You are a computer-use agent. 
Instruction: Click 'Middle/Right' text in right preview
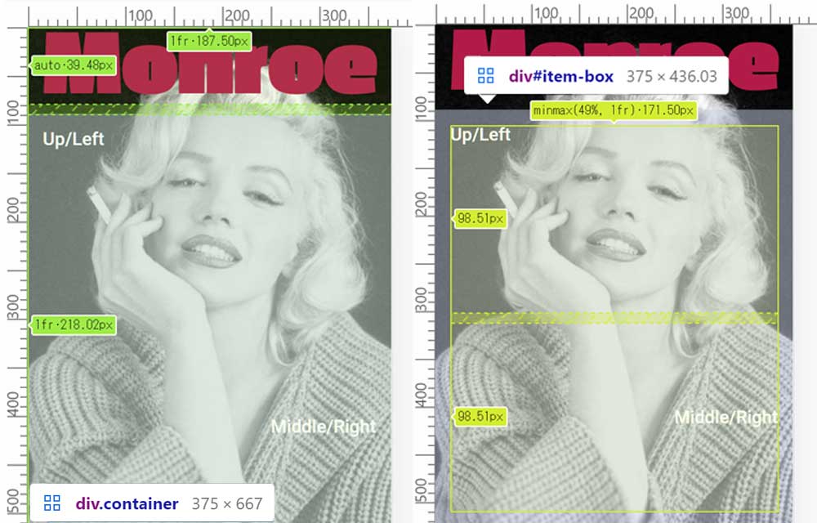pyautogui.click(x=725, y=418)
